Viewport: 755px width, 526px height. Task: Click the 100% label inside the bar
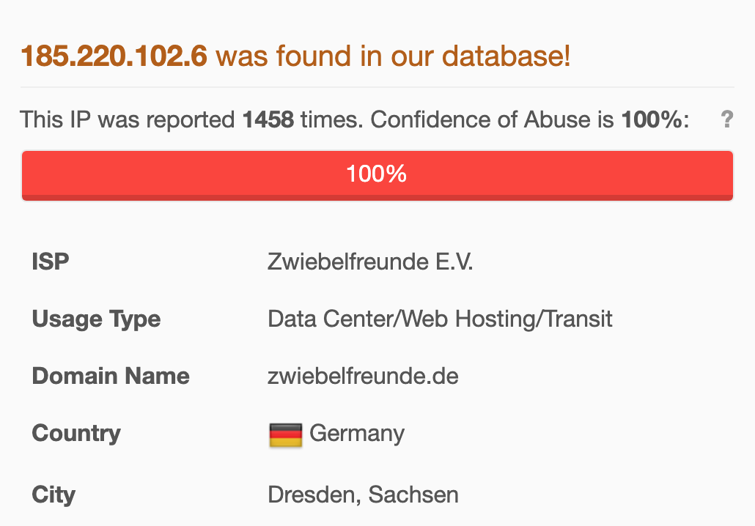(x=377, y=174)
